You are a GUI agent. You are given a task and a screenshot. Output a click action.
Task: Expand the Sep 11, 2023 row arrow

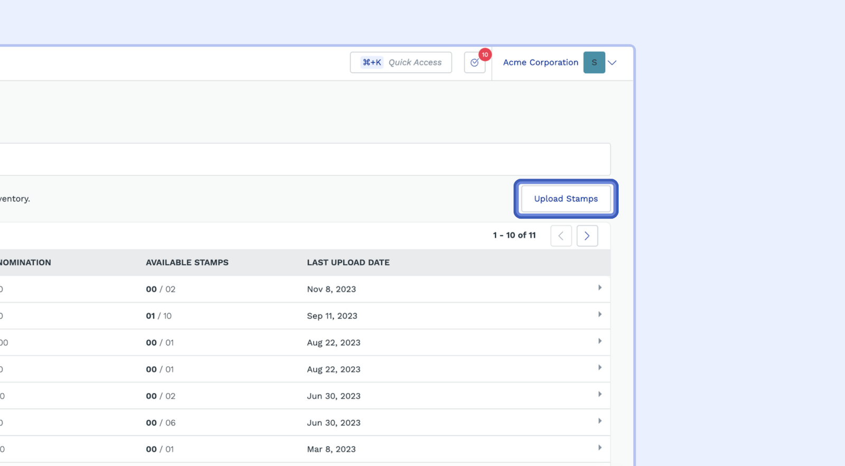pyautogui.click(x=599, y=315)
